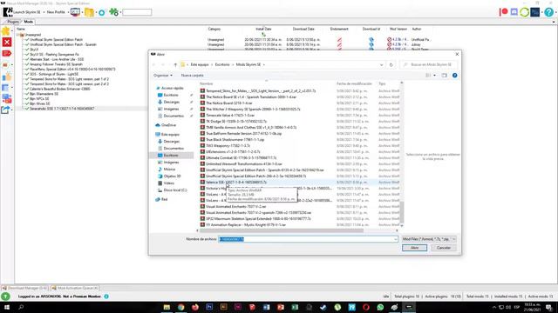This screenshot has width=558, height=313.
Task: Click the file list horizontal scrollbar
Action: 281,230
